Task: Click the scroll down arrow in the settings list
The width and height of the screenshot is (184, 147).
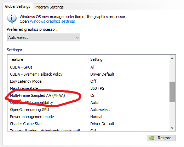Action: (x=172, y=128)
